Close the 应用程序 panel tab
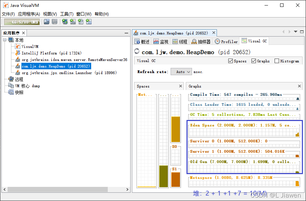 coord(23,33)
